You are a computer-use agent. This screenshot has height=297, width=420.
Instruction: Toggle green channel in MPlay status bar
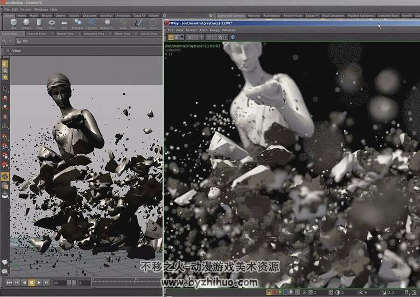[x=280, y=292]
